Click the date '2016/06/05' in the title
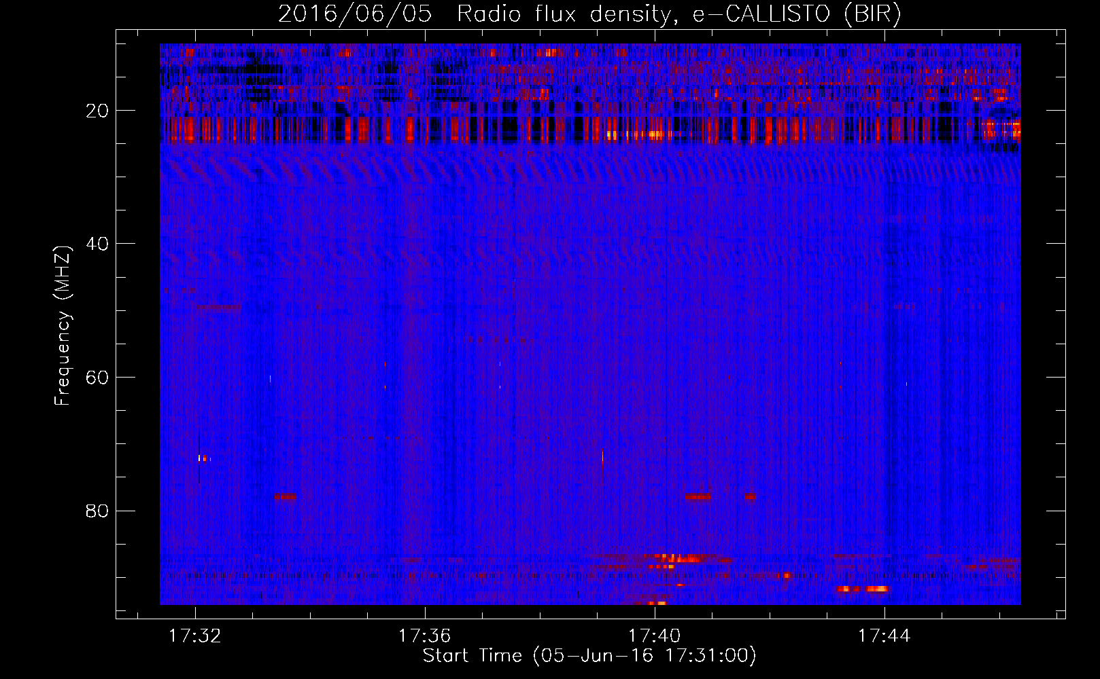 [x=355, y=14]
